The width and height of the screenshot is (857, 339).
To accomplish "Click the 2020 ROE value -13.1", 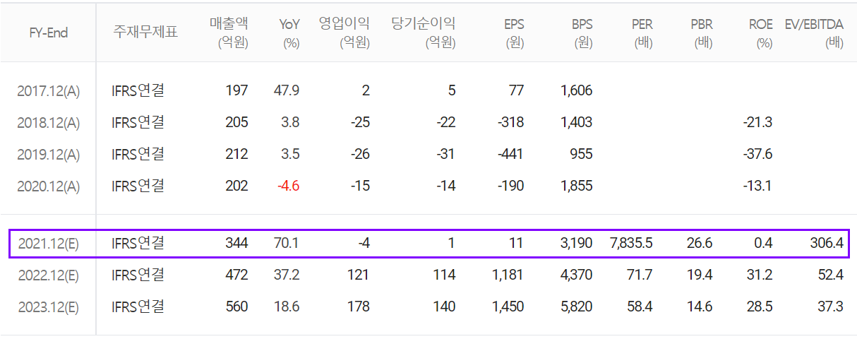I will tap(757, 186).
